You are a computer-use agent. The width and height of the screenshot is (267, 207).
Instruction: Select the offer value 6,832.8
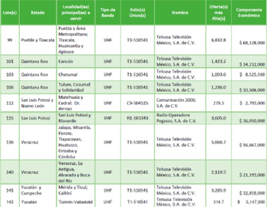219,40
